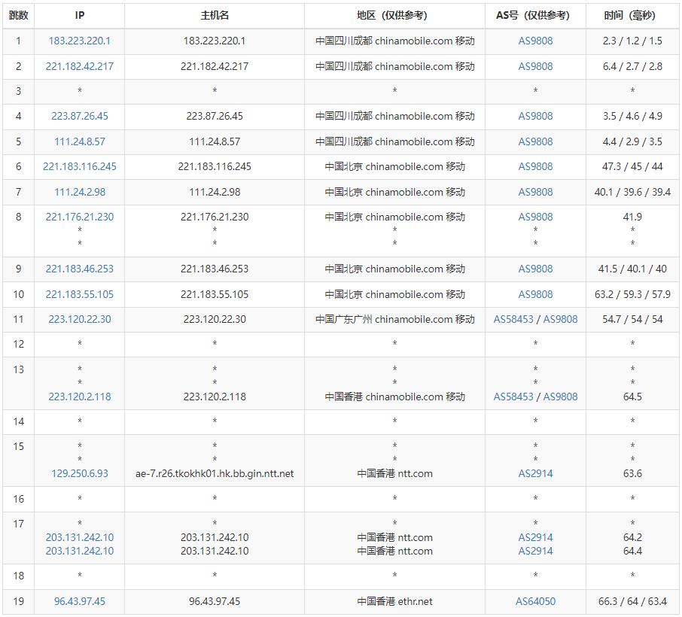Select time value 6.4 / 2.7 / 2.8

[632, 66]
